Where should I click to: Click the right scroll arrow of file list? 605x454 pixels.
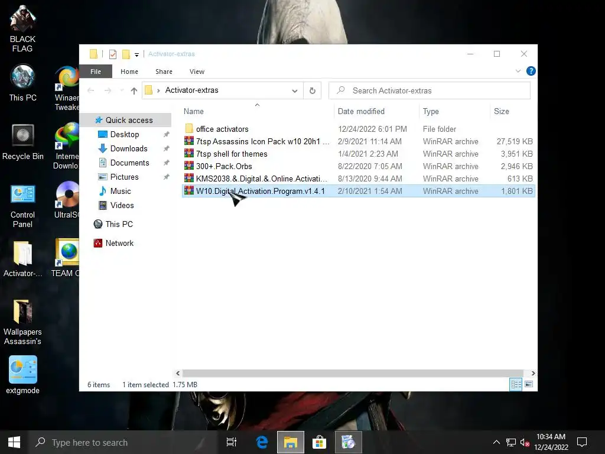(x=533, y=374)
